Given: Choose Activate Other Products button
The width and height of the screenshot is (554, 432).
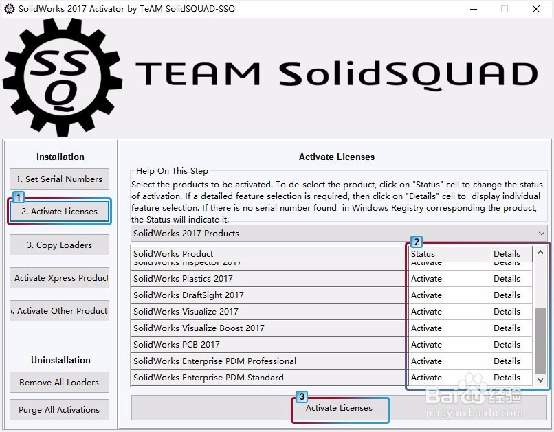Looking at the screenshot, I should (x=59, y=310).
